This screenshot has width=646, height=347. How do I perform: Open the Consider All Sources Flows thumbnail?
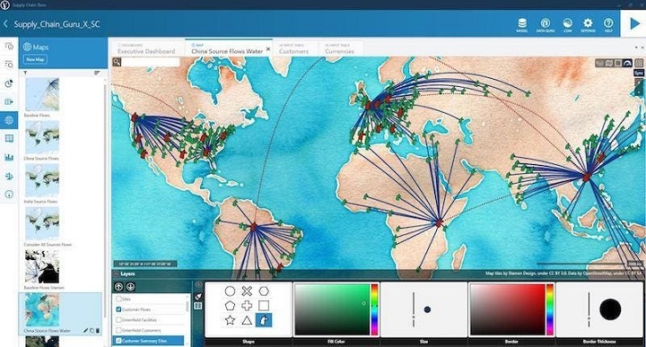click(41, 223)
